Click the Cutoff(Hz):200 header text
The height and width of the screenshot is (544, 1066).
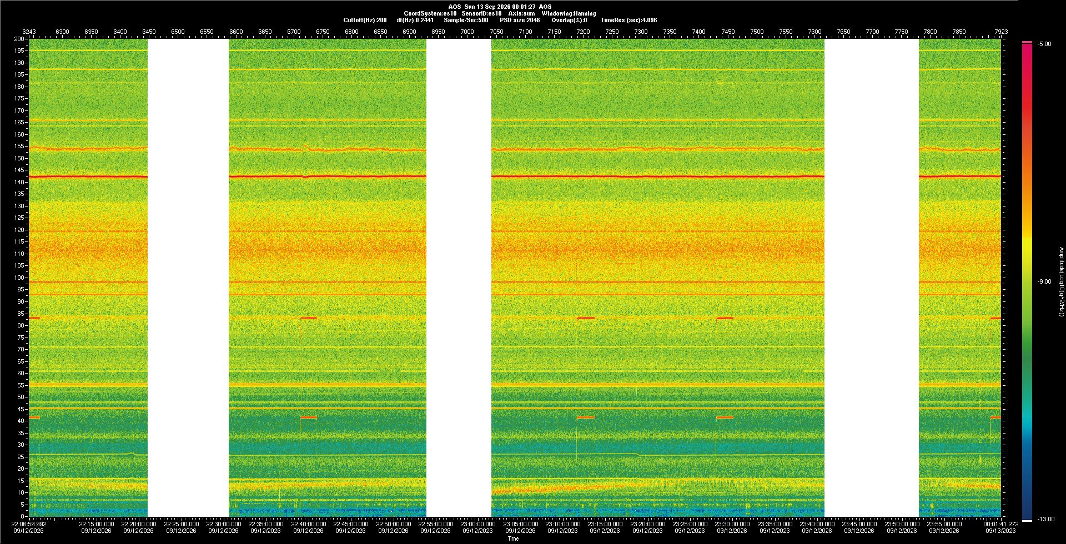pos(365,20)
